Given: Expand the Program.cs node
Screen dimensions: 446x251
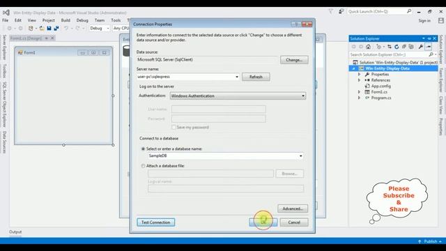Looking at the screenshot, I should click(x=360, y=98).
